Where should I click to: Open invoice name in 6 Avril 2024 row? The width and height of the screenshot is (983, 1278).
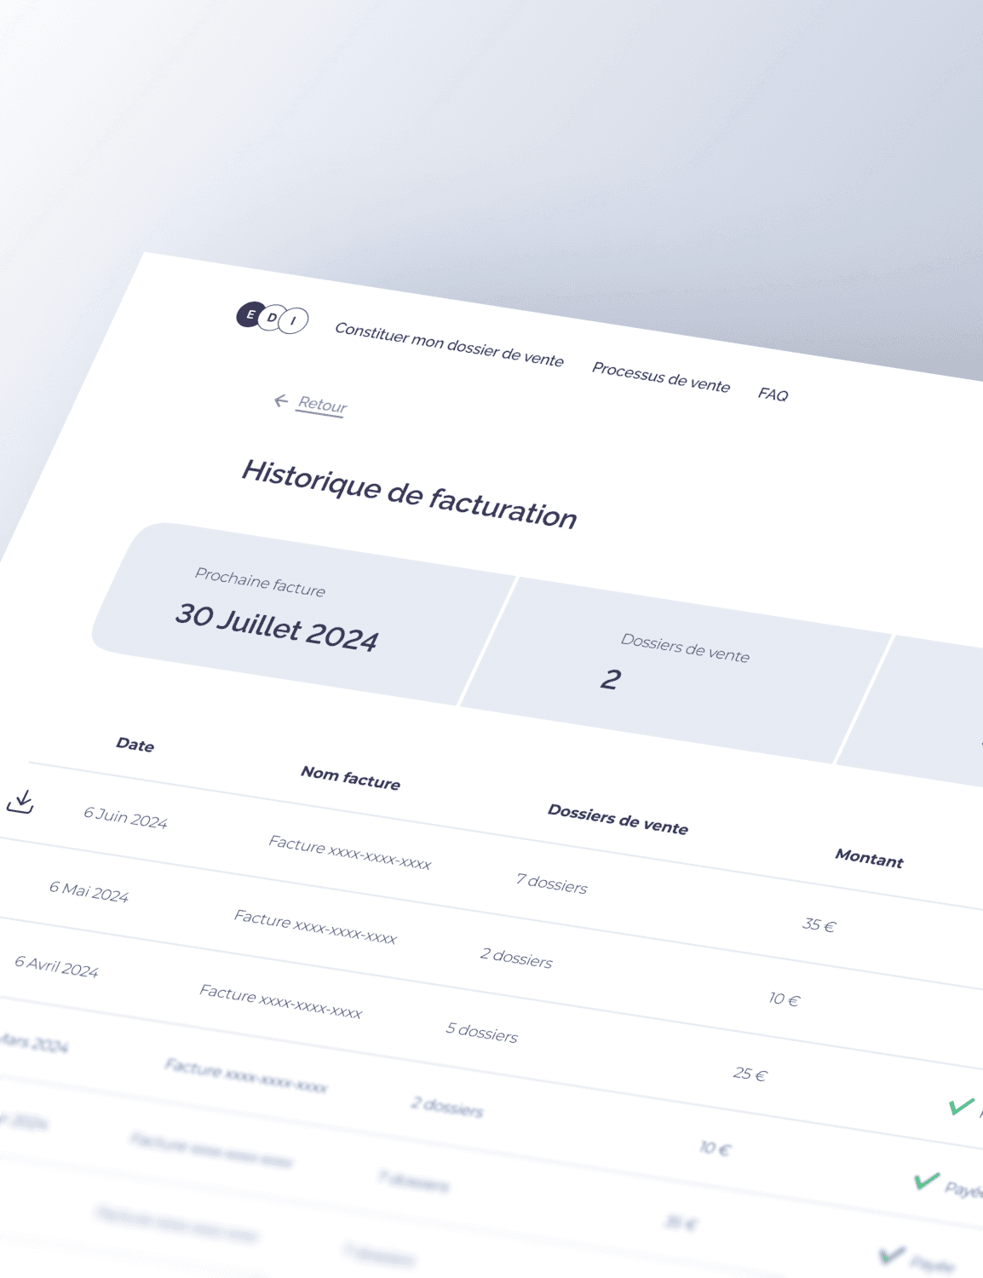click(x=280, y=1002)
